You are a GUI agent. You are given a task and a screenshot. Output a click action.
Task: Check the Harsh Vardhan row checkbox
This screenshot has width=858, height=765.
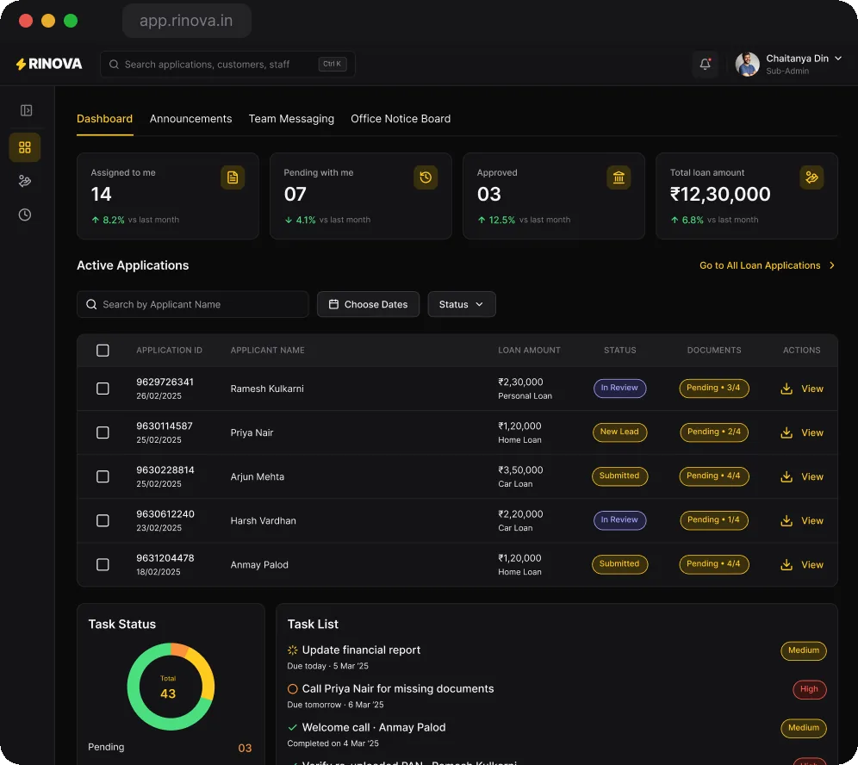[x=103, y=521]
